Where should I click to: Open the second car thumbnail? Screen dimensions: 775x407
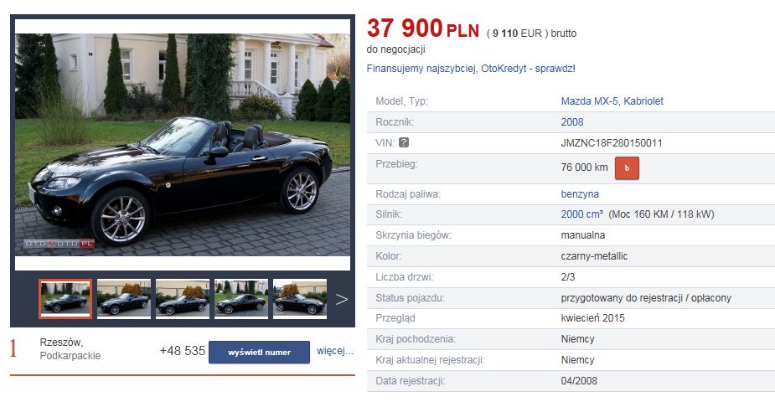(123, 299)
